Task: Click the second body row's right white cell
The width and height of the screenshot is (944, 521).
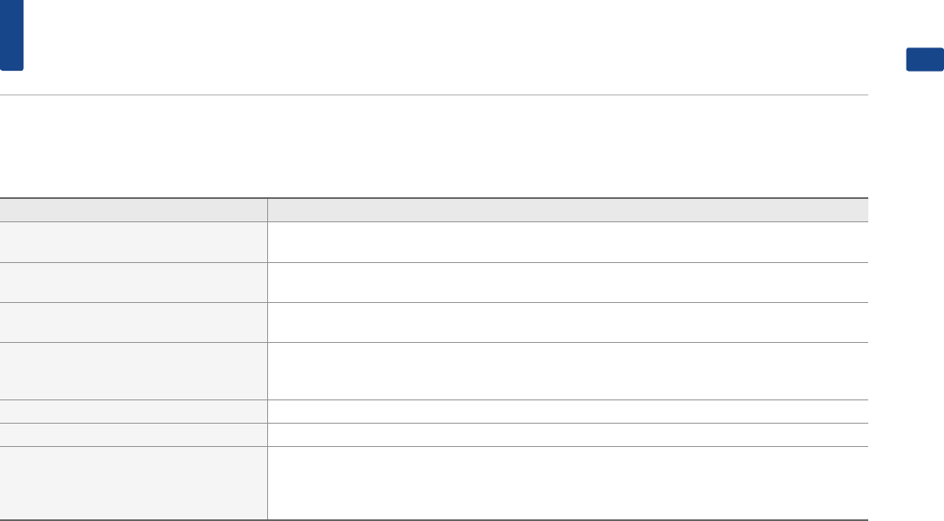Action: 567,282
